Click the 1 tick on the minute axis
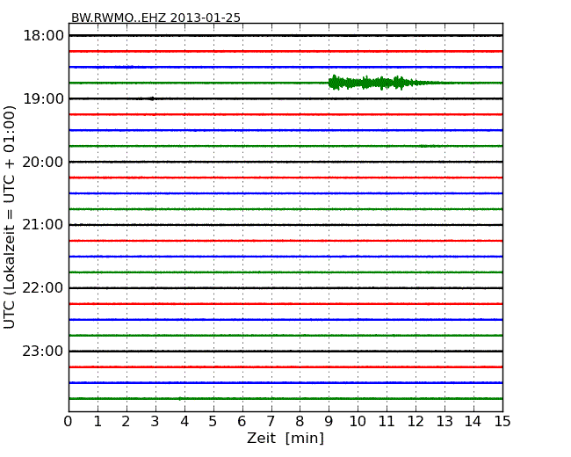 pos(98,422)
